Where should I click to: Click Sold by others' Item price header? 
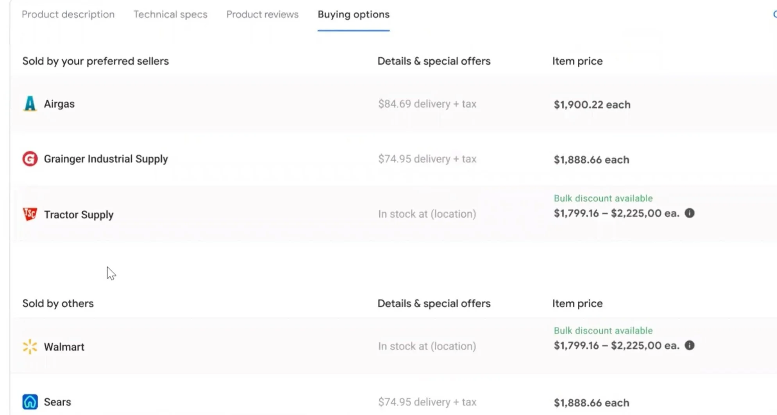(577, 303)
